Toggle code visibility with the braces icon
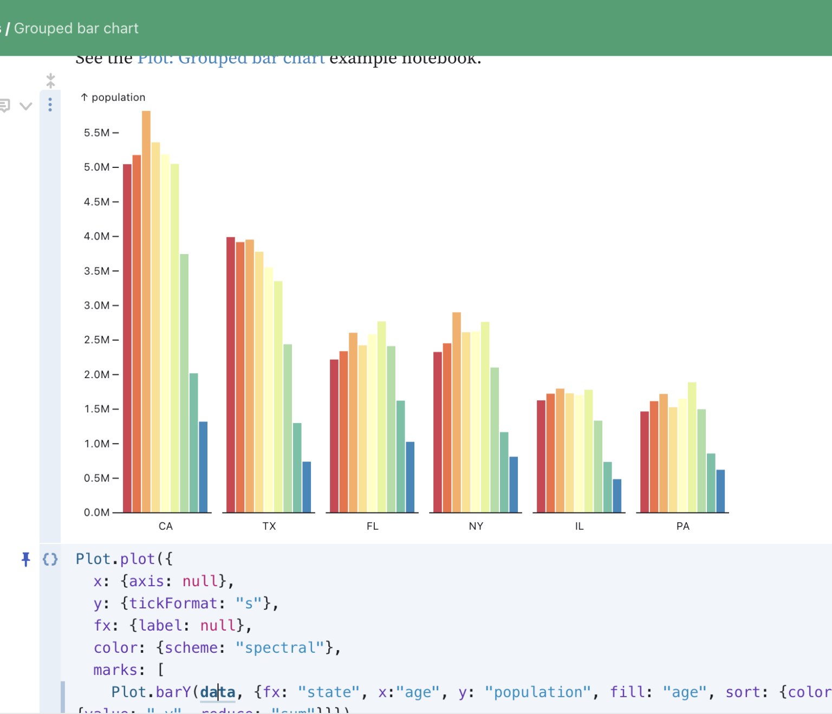The width and height of the screenshot is (832, 714). [50, 560]
